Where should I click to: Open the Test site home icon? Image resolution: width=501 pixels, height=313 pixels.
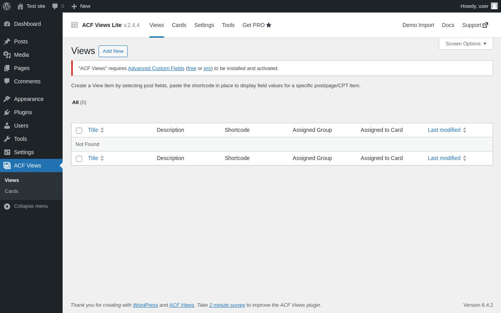[20, 6]
